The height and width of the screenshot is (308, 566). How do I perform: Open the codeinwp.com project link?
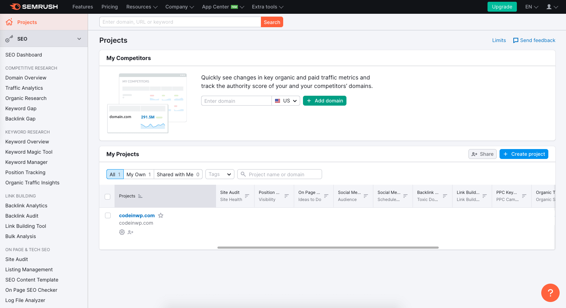click(x=137, y=215)
